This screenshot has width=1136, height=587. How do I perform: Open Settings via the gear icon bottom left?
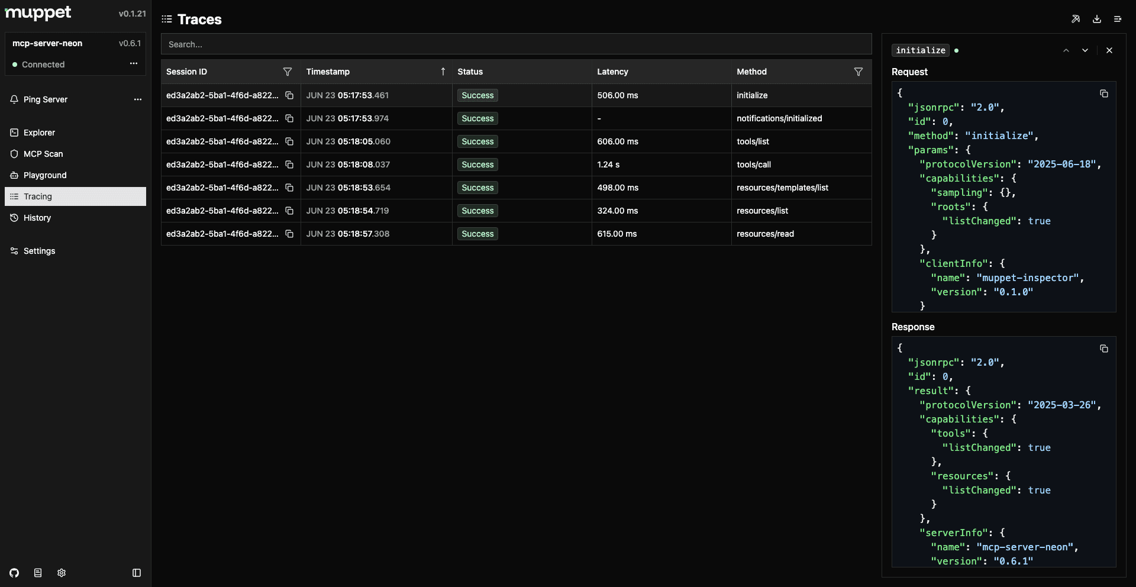pos(61,573)
